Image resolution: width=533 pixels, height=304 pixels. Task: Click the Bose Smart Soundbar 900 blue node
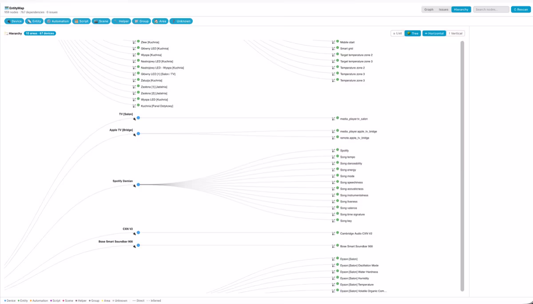pos(138,245)
